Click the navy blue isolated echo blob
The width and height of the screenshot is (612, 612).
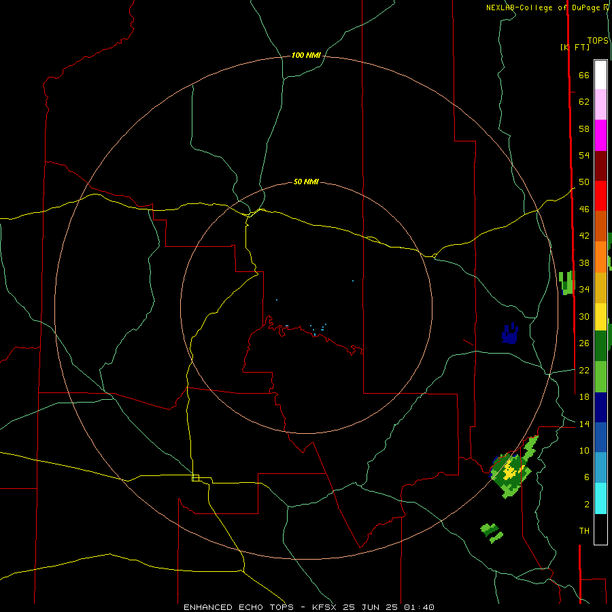510,334
